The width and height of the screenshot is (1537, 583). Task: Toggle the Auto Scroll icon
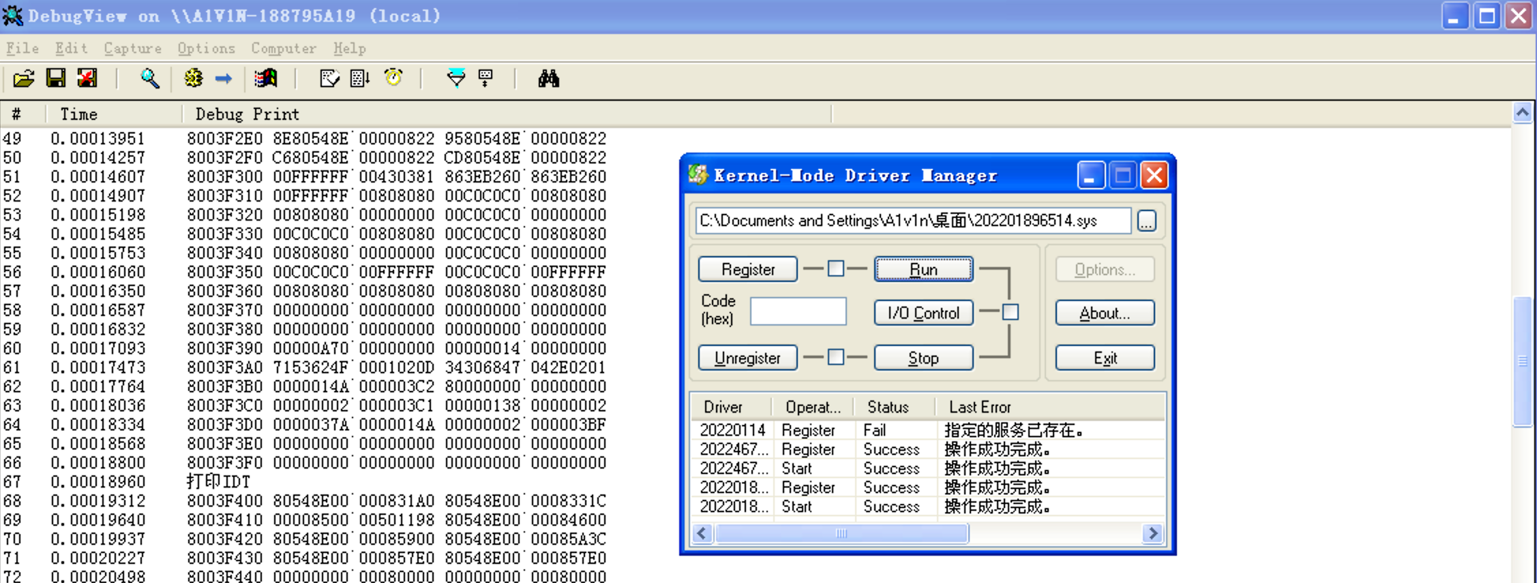click(360, 79)
